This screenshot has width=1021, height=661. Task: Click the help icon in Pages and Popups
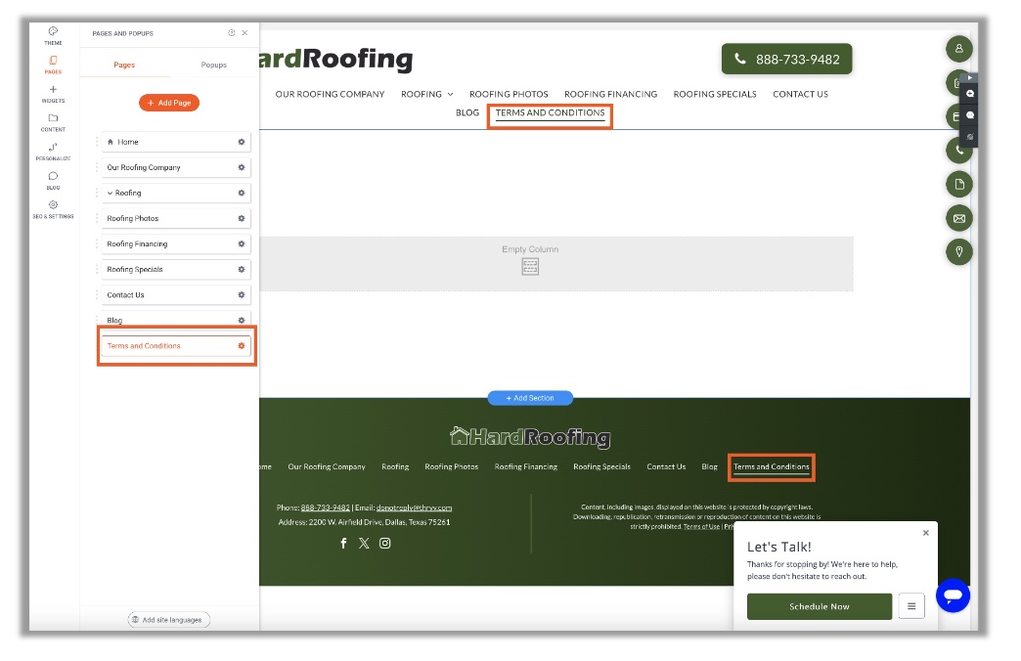click(231, 32)
